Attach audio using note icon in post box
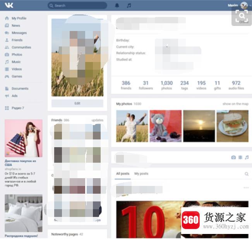This screenshot has height=239, width=252. [x=247, y=157]
